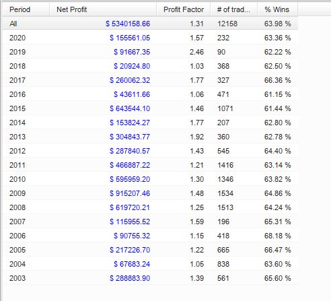331x301 pixels.
Task: Open the $ 91667.35 net profit link
Action: point(132,52)
